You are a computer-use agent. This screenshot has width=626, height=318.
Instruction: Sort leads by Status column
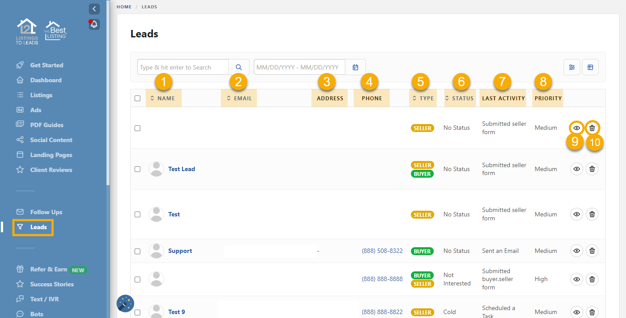pyautogui.click(x=459, y=99)
